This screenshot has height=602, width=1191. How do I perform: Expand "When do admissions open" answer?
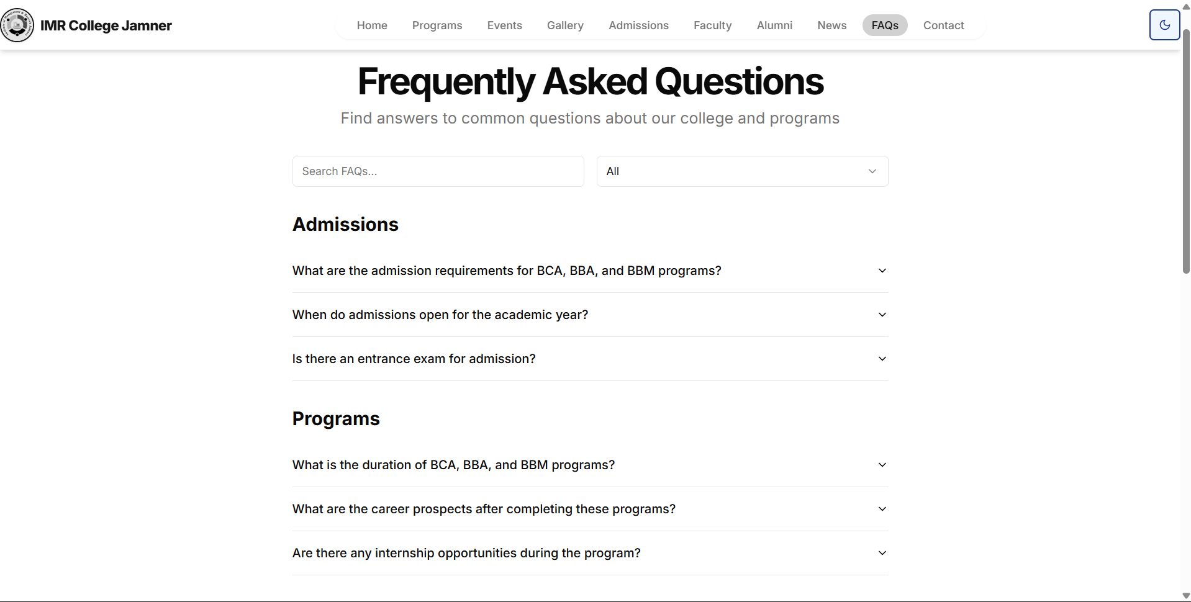click(589, 315)
